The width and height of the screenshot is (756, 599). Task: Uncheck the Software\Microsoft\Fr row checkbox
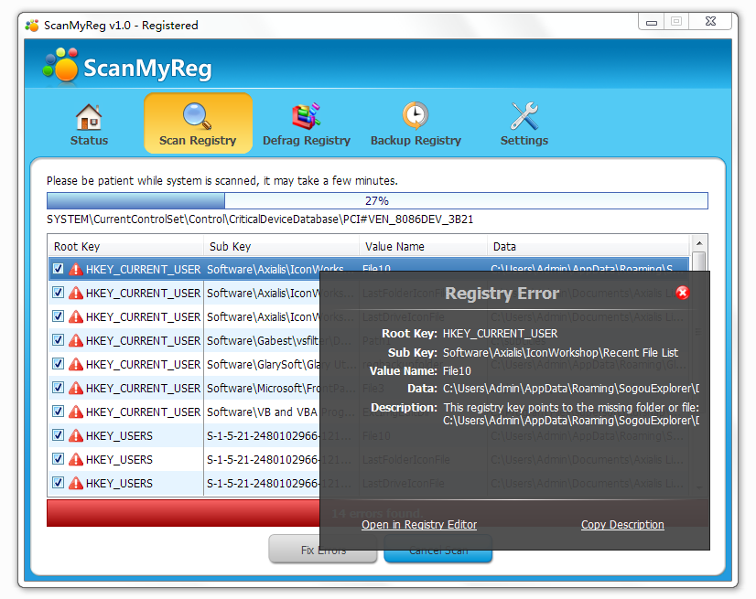59,388
